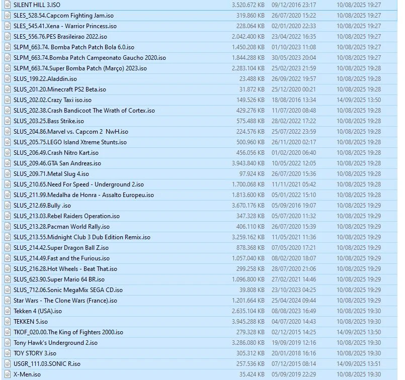
Task: Select the TOY STORY 3.iso file icon
Action: point(7,353)
